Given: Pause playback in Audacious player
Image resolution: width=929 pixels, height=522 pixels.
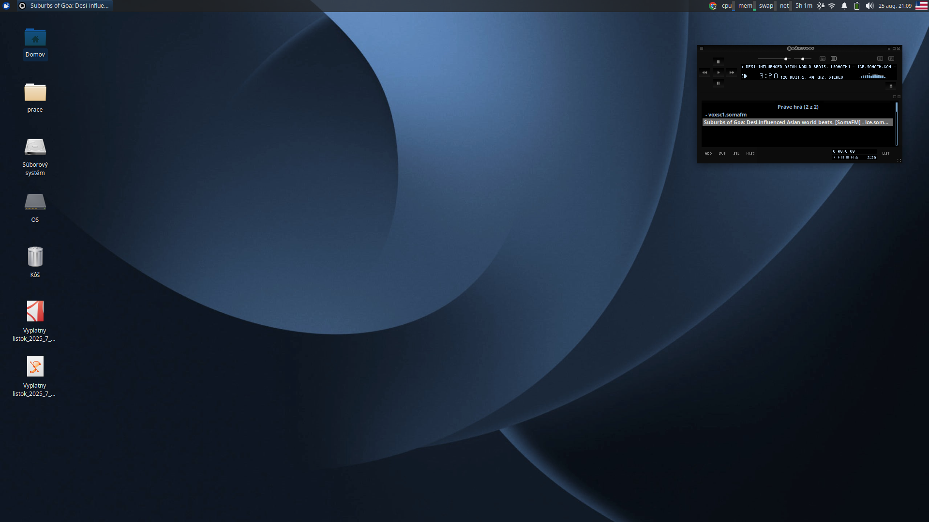Looking at the screenshot, I should pos(718,83).
